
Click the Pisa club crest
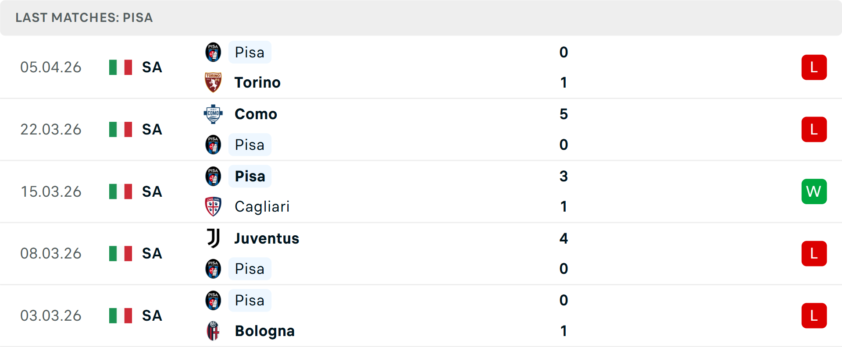click(x=213, y=52)
